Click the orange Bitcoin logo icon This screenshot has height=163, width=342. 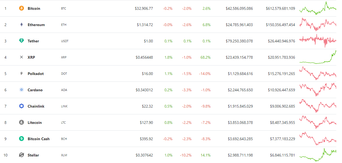pyautogui.click(x=22, y=8)
